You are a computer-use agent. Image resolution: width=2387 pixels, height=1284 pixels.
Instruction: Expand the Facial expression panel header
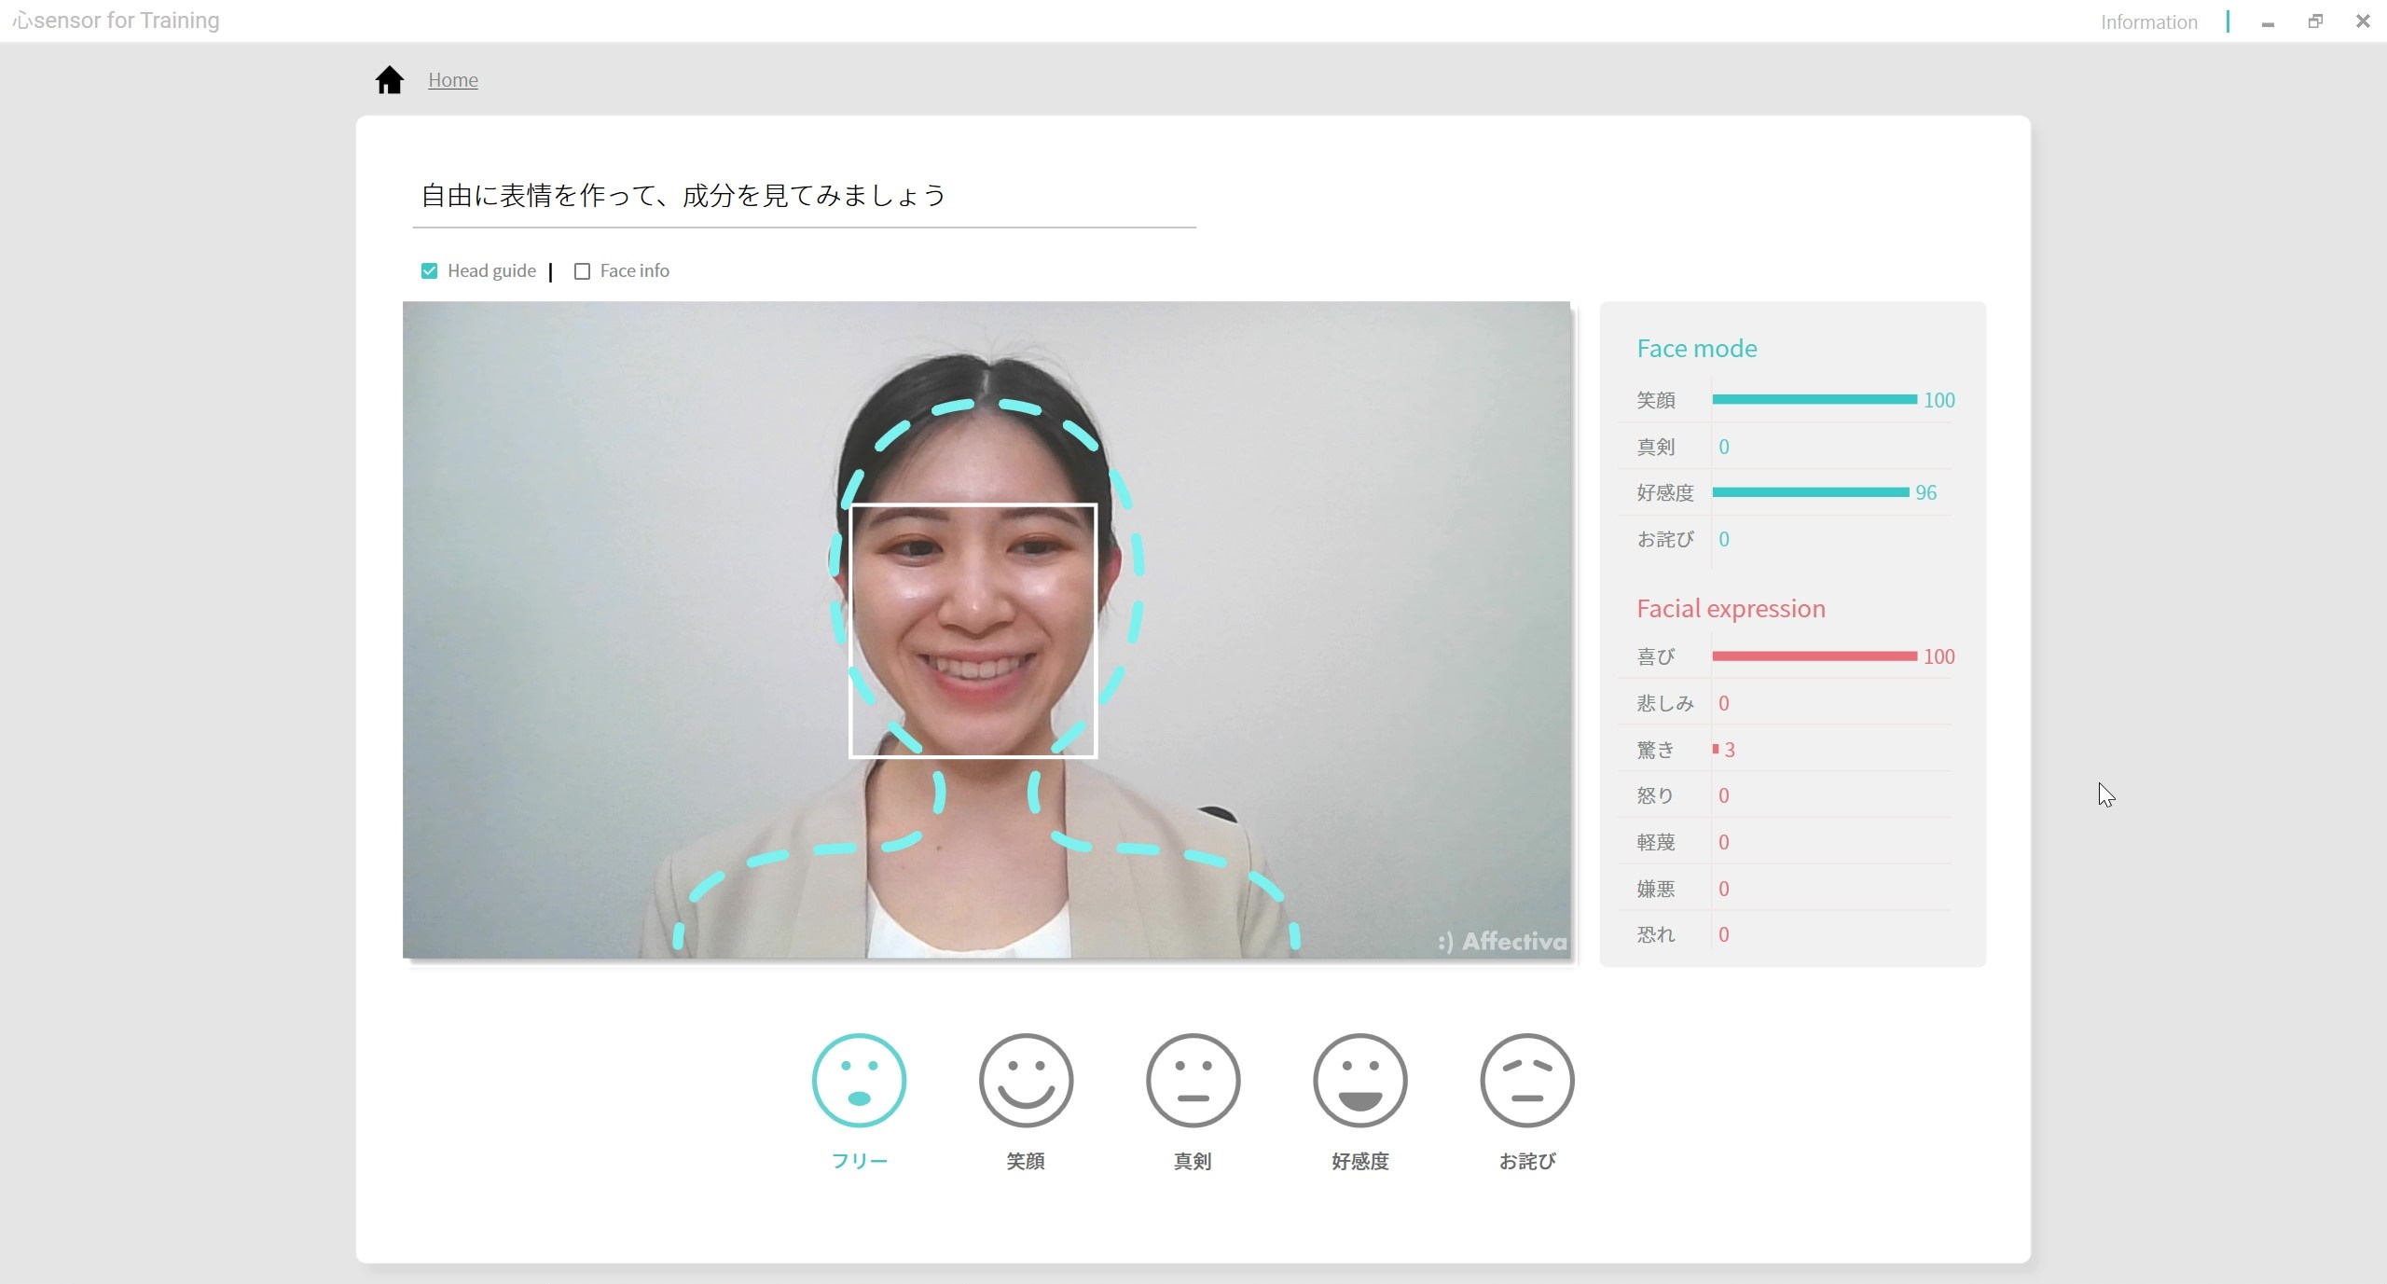1731,607
